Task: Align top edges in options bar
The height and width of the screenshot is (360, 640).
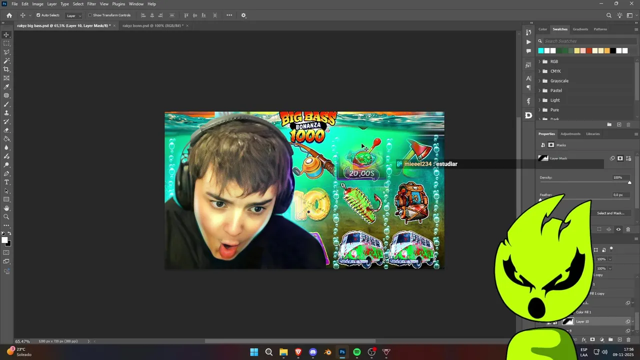Action: tap(186, 15)
